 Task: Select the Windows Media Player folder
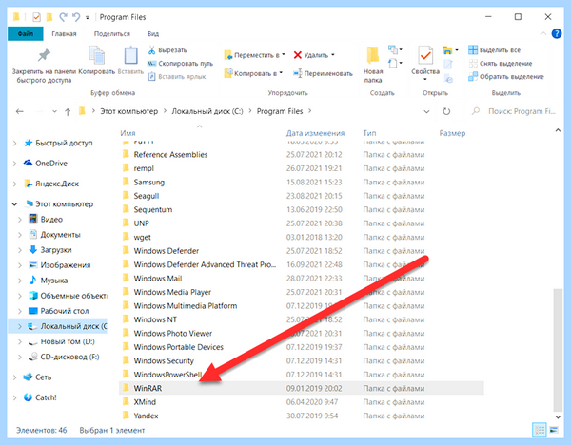coord(302,292)
